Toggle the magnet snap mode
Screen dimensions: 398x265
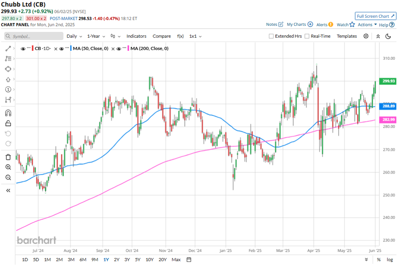(x=8, y=113)
